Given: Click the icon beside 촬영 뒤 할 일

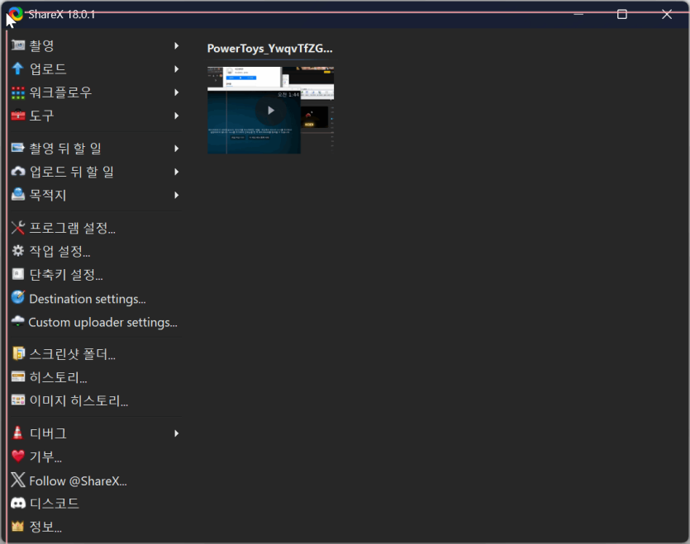Looking at the screenshot, I should 18,148.
